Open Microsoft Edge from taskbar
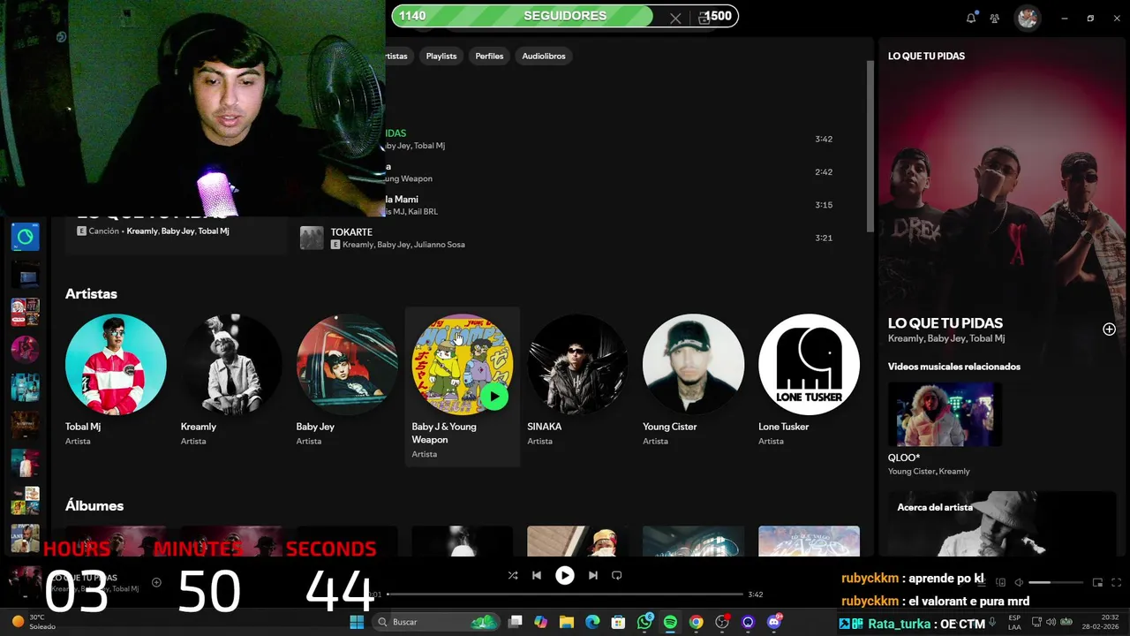Screen dimensions: 1130x636 point(592,622)
